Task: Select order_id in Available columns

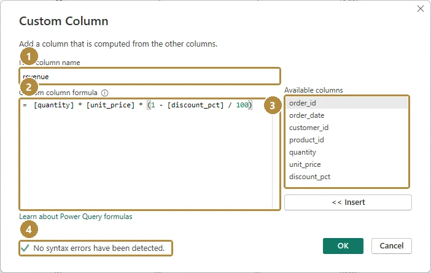Action: 347,103
